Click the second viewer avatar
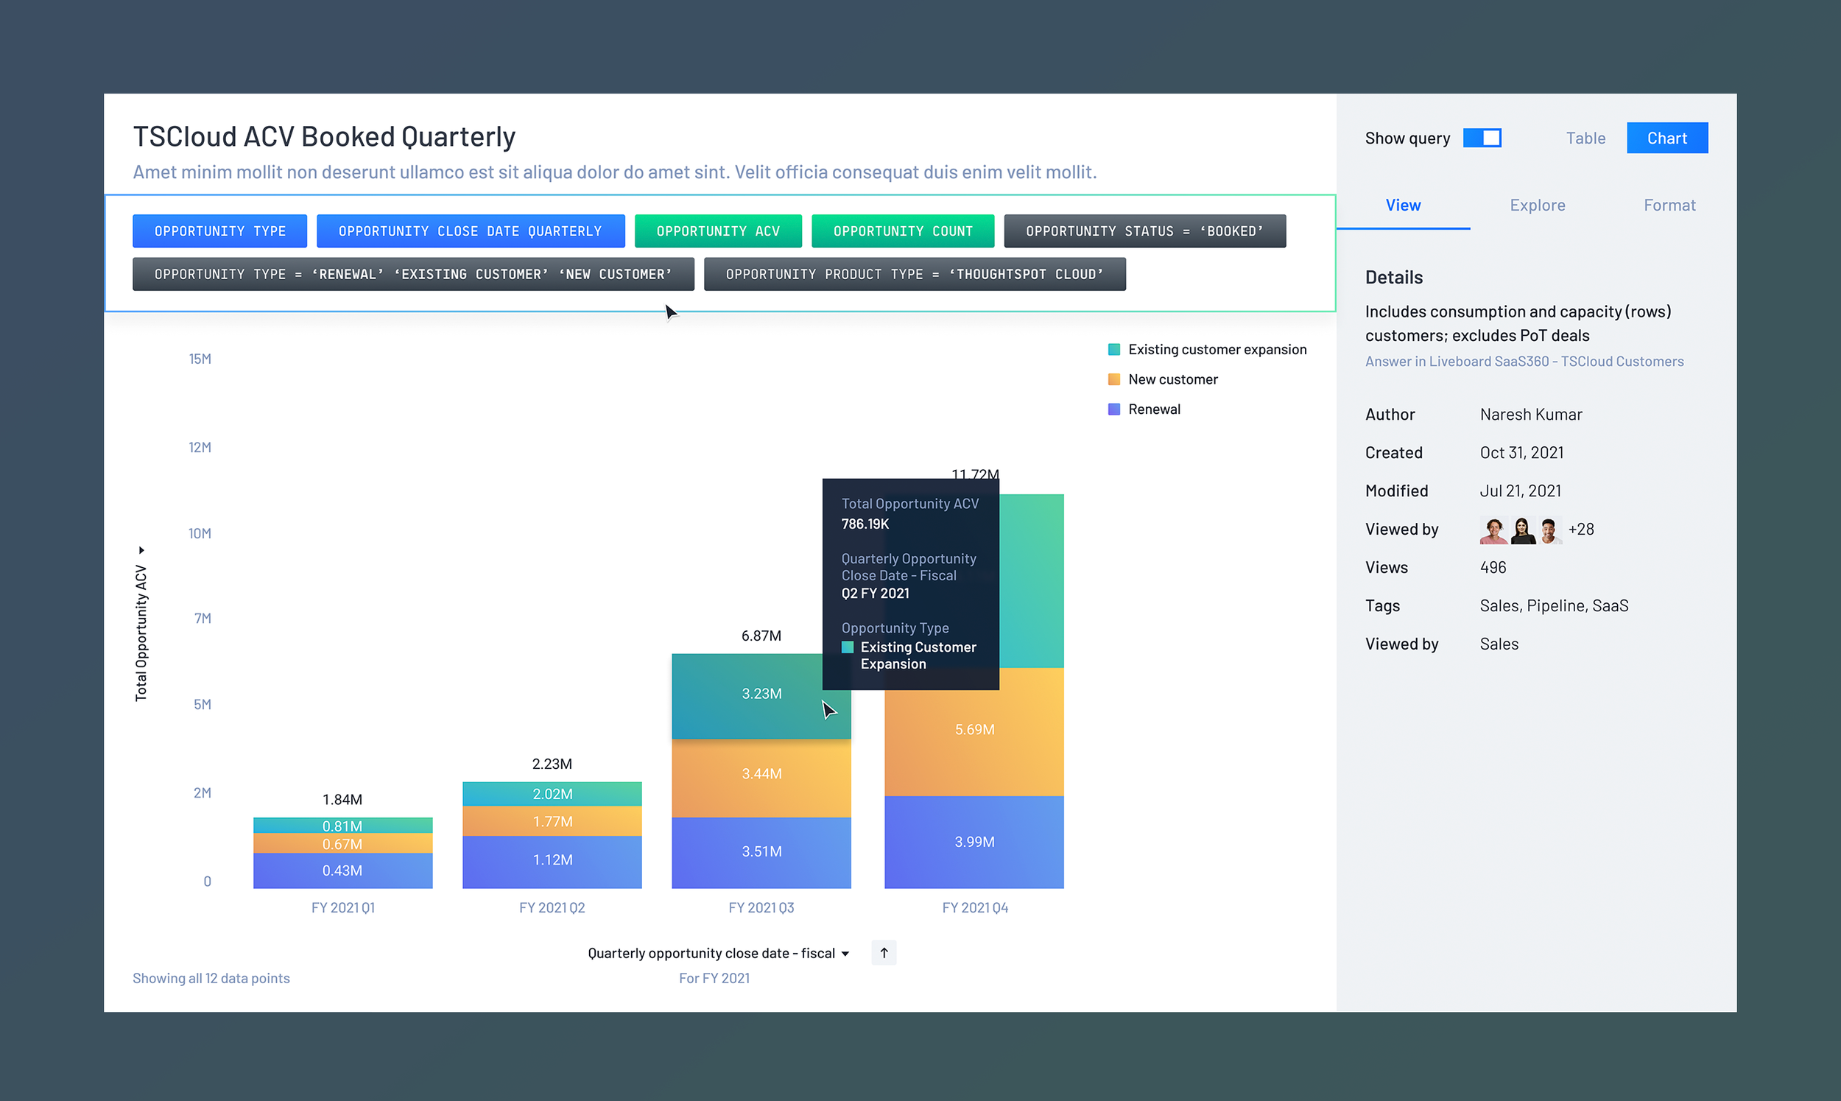Viewport: 1841px width, 1101px height. click(1522, 530)
